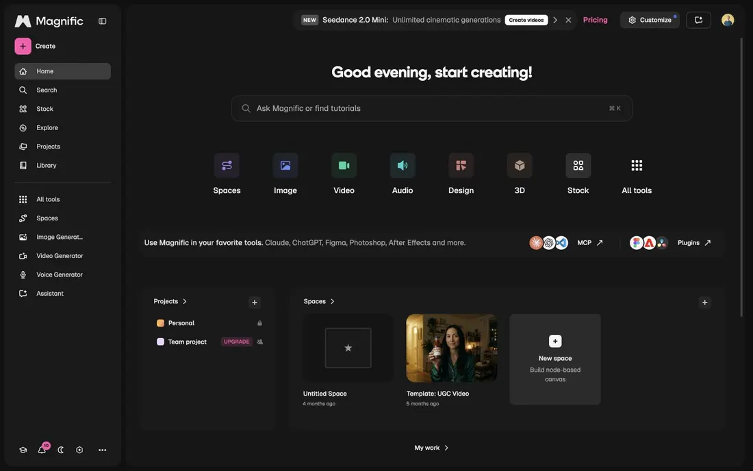Collapse the sidebar with the panel icon

click(102, 21)
